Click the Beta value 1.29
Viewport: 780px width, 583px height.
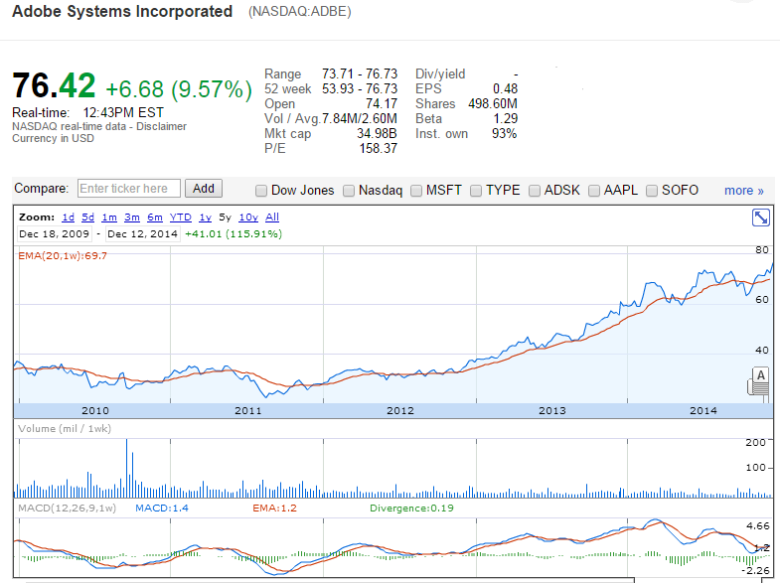[506, 119]
